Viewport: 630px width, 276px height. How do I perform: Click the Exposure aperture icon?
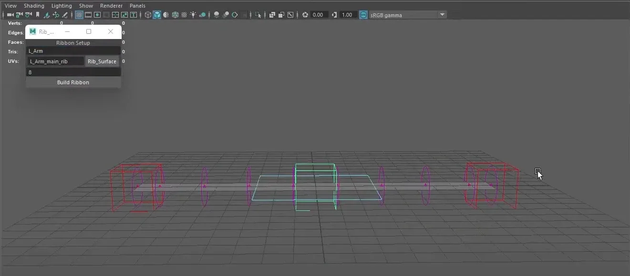click(305, 15)
